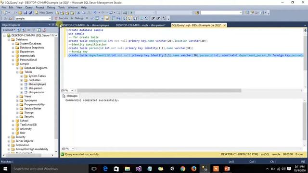Select dbo.personal table in the tree
This screenshot has width=308, height=173.
(x=37, y=92)
